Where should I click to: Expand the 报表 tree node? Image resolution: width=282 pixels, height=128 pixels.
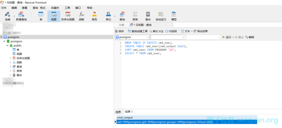pyautogui.click(x=11, y=71)
